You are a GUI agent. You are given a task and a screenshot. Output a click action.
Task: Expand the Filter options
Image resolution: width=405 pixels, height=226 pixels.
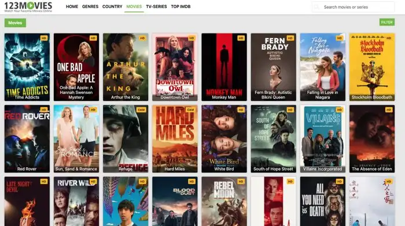(x=387, y=22)
